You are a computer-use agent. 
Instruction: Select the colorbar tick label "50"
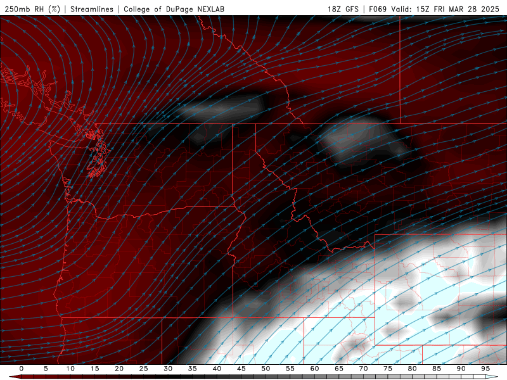click(x=266, y=369)
